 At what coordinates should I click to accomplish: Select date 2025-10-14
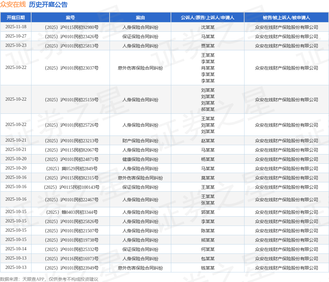tap(16, 249)
